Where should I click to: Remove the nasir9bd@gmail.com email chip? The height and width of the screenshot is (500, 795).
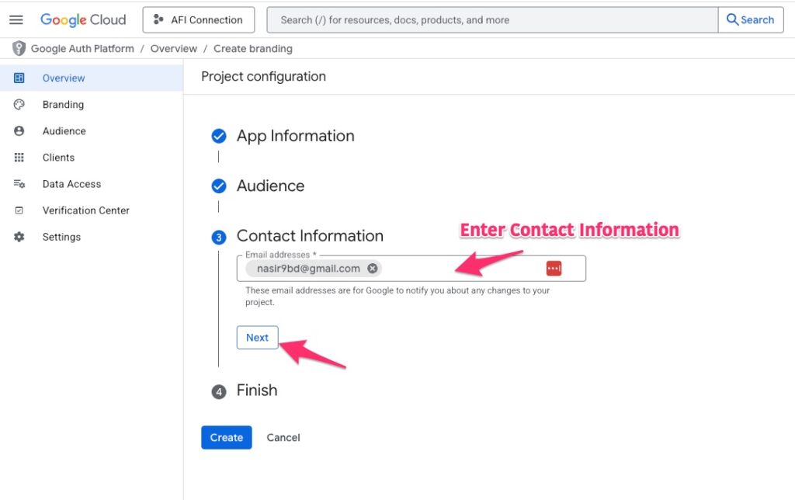point(373,269)
